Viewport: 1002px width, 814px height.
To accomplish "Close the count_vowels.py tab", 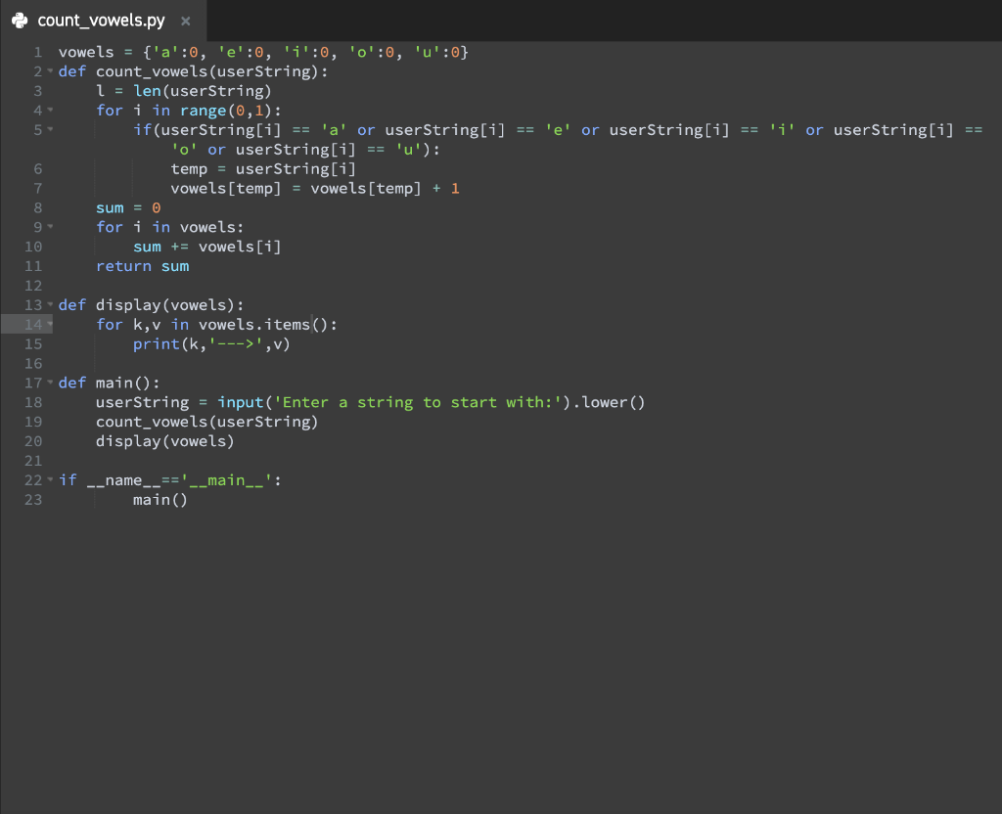I will pyautogui.click(x=184, y=20).
